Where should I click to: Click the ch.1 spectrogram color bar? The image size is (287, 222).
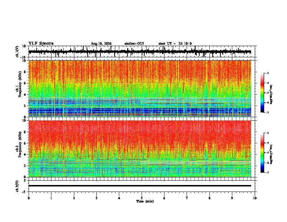tap(262, 93)
